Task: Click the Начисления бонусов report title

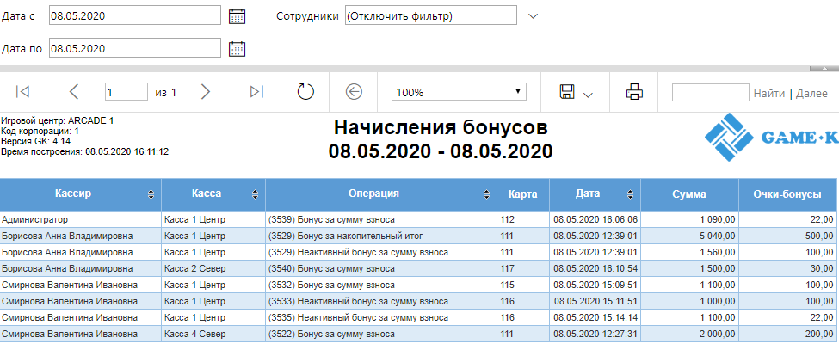Action: click(x=441, y=128)
